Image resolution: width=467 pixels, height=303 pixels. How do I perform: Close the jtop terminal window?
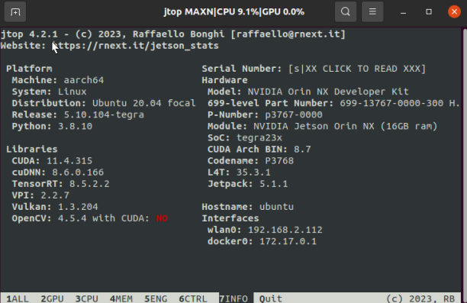tap(454, 12)
